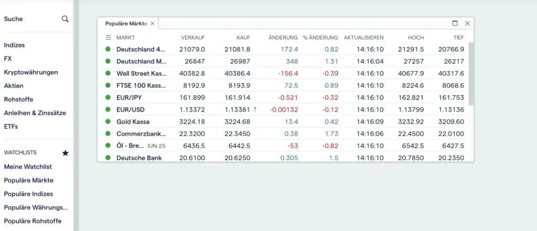The width and height of the screenshot is (537, 231).
Task: Open Meine Watchlist
Action: click(28, 167)
